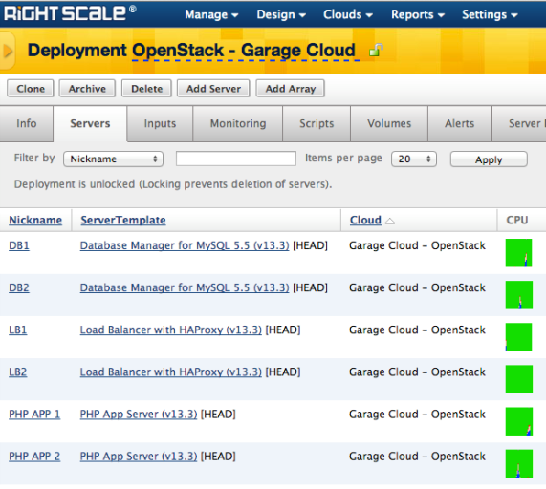This screenshot has height=489, width=546.
Task: Open the CPU graph thumbnail for LB2
Action: [518, 379]
